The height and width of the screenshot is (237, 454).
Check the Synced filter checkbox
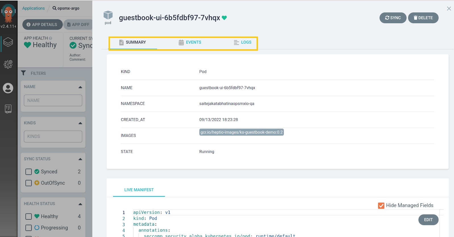[29, 172]
